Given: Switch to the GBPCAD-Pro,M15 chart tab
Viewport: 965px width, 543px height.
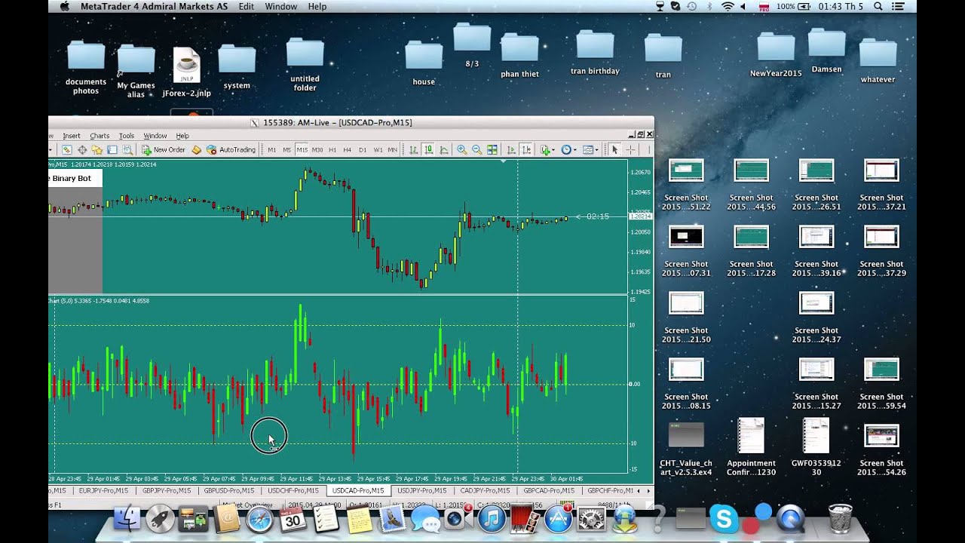Looking at the screenshot, I should click(549, 490).
